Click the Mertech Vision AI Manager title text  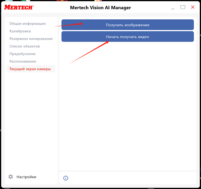pyautogui.click(x=100, y=7)
